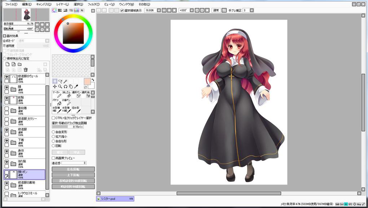The image size is (368, 208).
Task: Click the 上下反転 flip vertical button
Action: pyautogui.click(x=73, y=175)
